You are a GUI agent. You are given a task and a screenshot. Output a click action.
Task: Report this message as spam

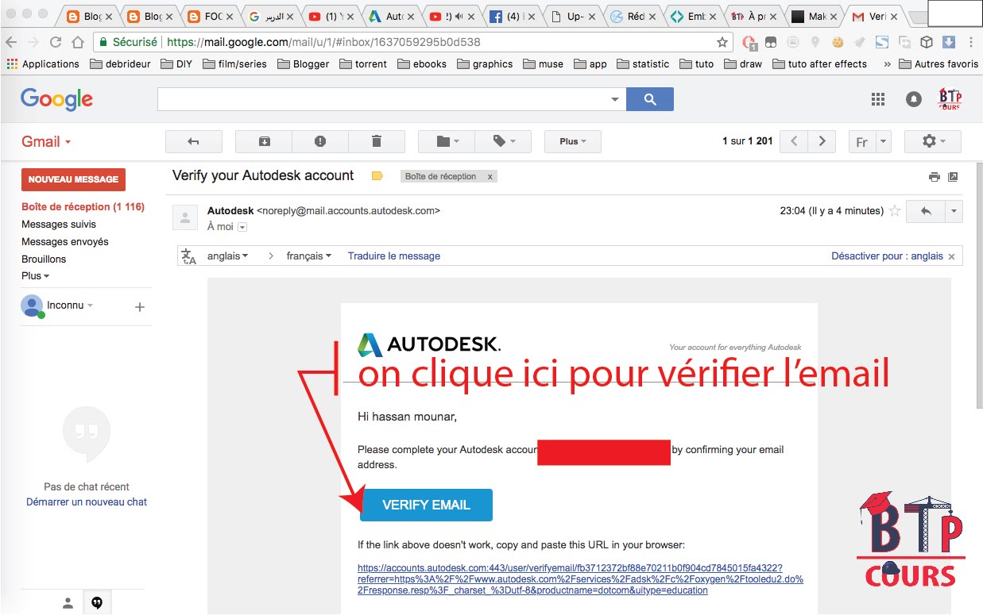click(x=320, y=141)
